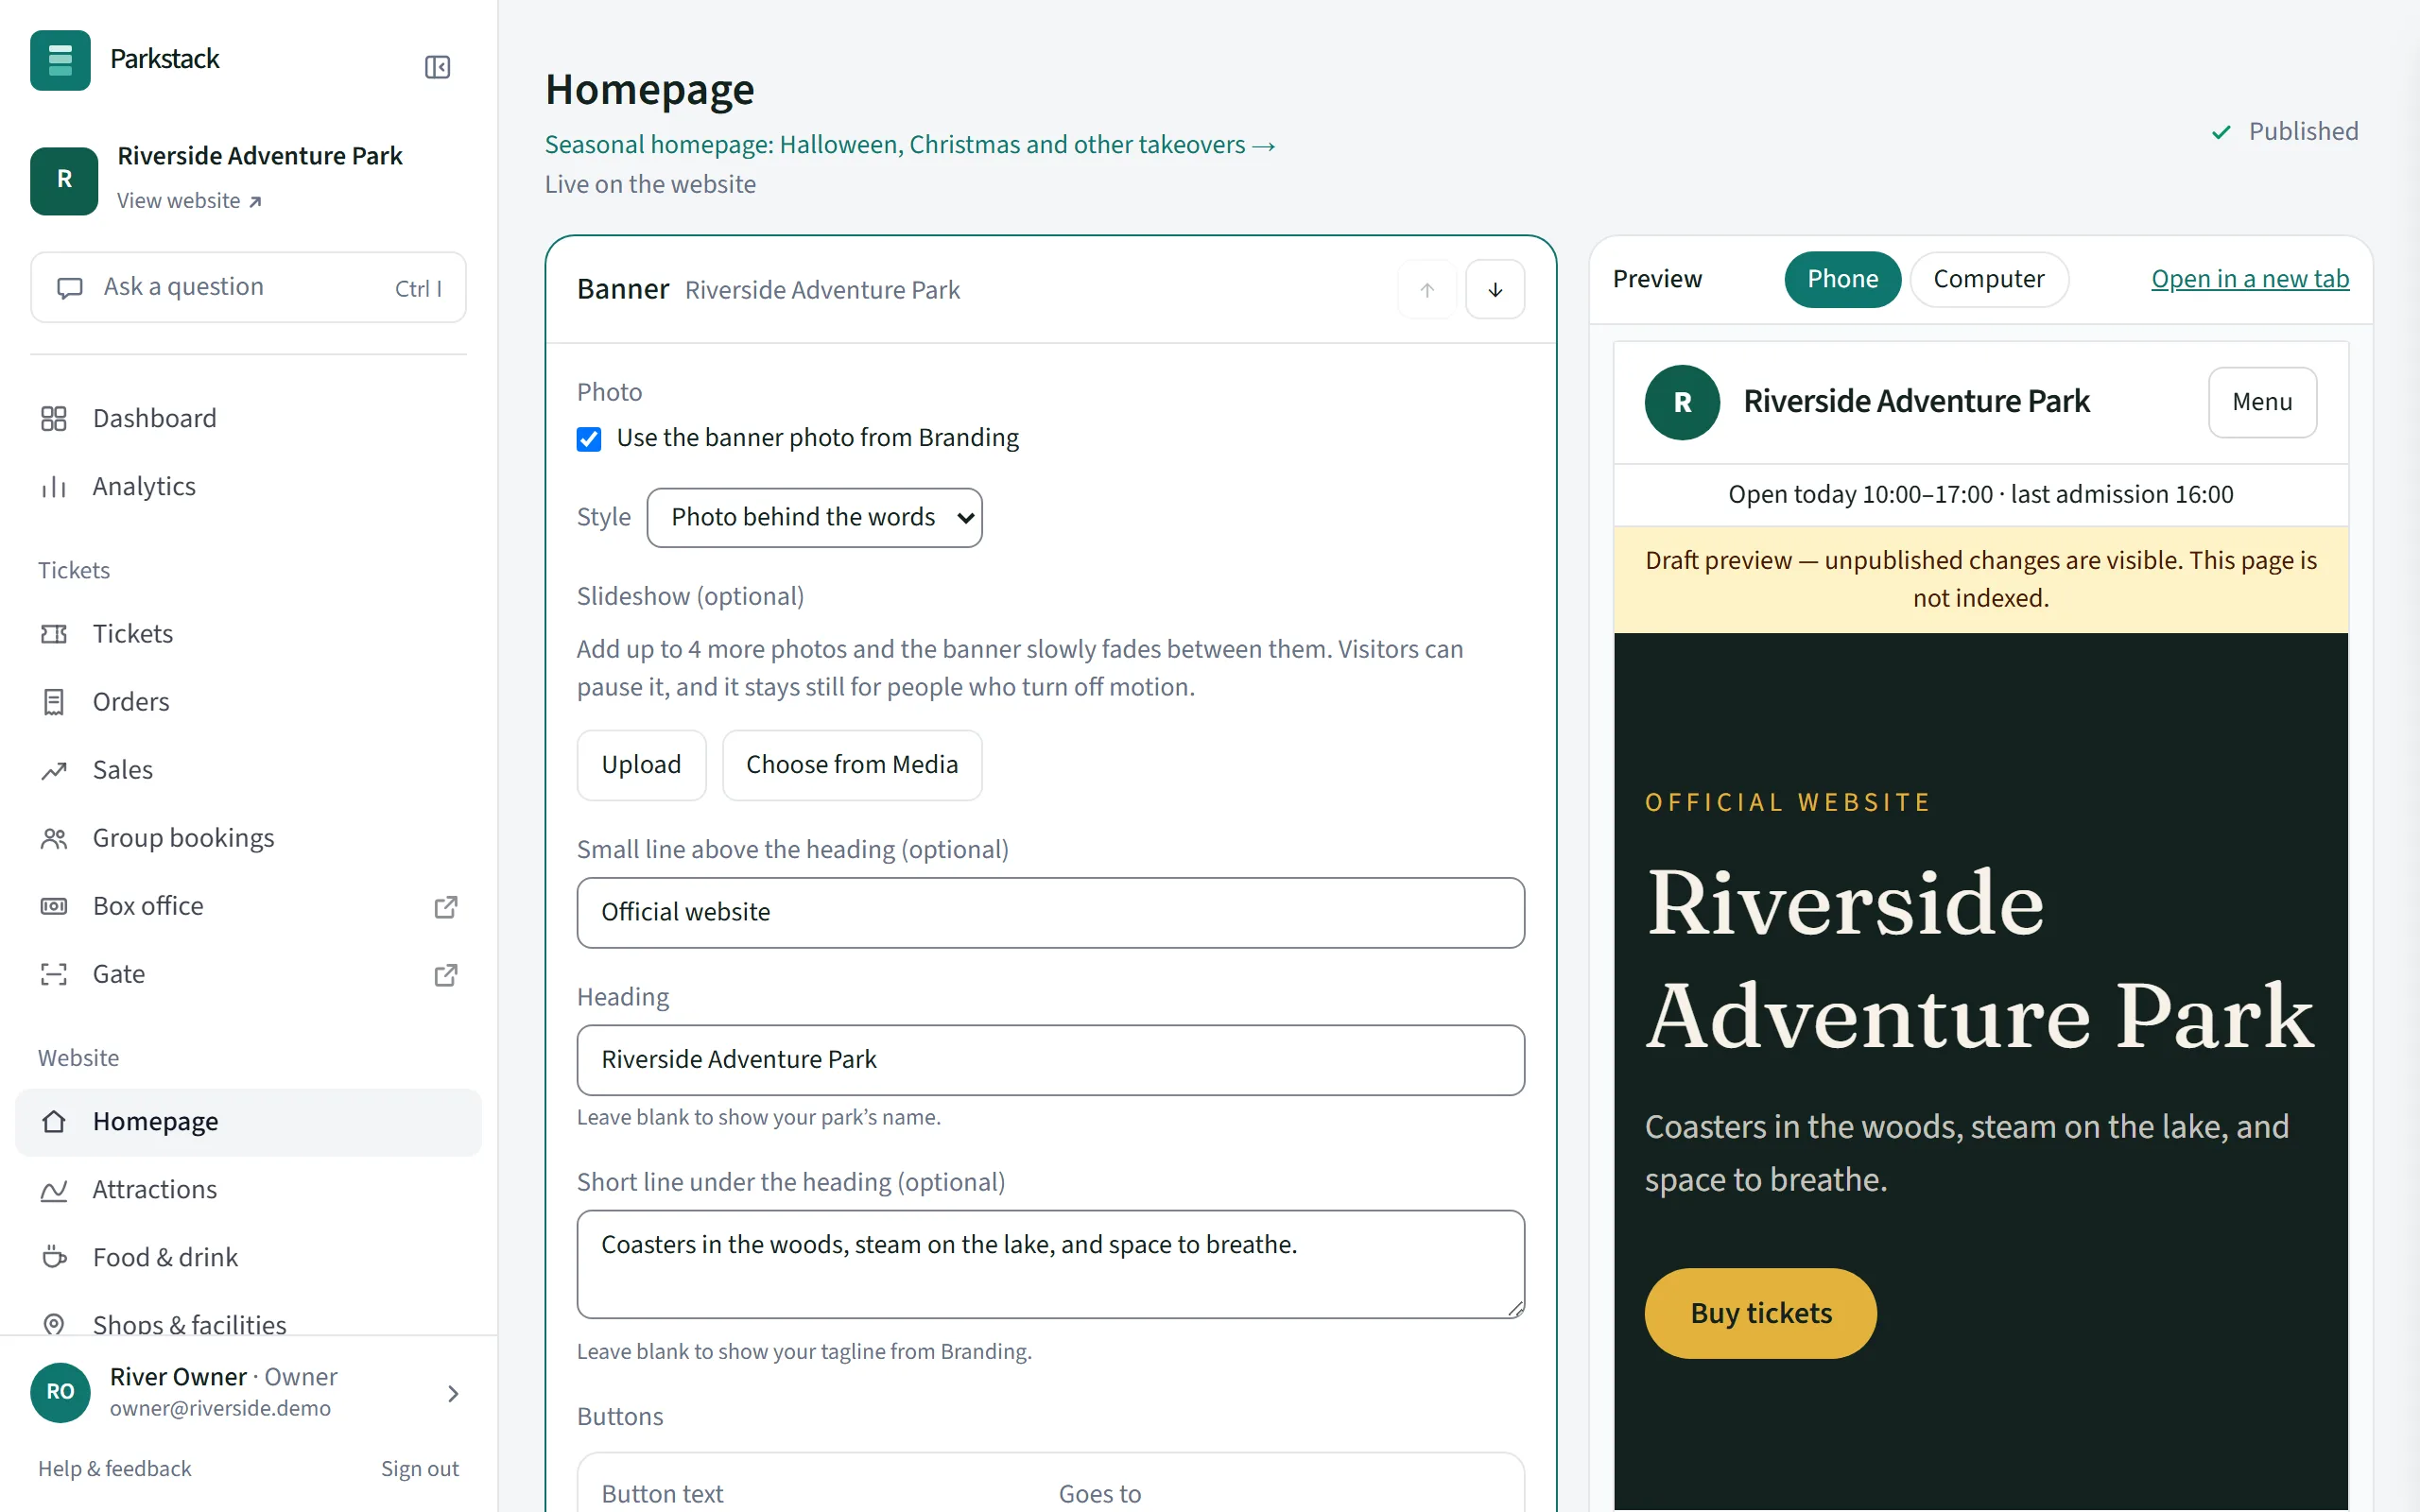The height and width of the screenshot is (1512, 2420).
Task: Click the Riverside Adventure Park R avatar
Action: (x=64, y=181)
